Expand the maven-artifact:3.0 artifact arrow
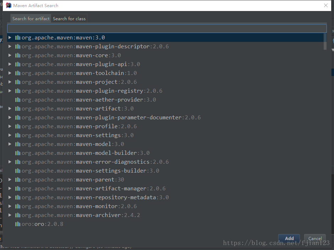 (x=10, y=109)
